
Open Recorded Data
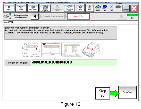pos(69,8)
